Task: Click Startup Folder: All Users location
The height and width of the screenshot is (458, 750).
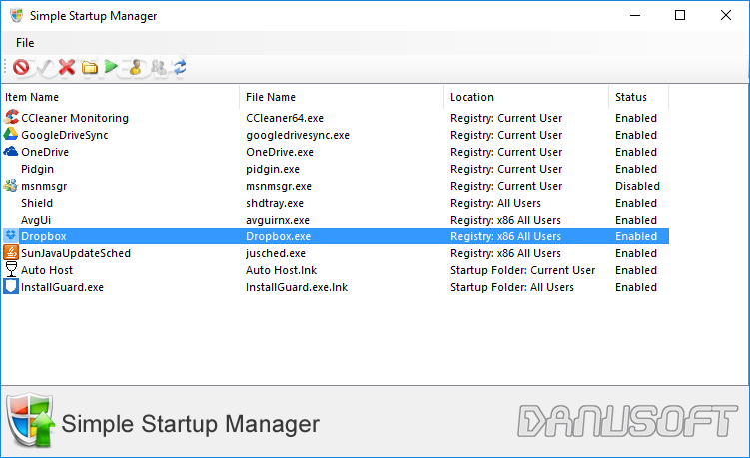Action: (512, 287)
